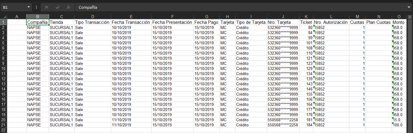Click inside the formula bar text field
Viewport: 413px width, 133px height.
(x=236, y=7)
